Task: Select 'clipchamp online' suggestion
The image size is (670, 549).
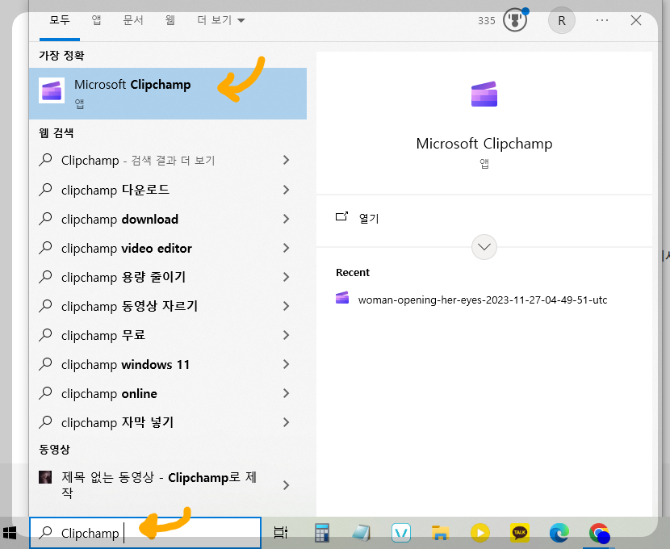Action: 168,393
